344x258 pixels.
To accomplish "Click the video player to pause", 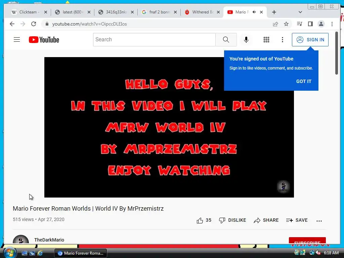I will [x=169, y=127].
